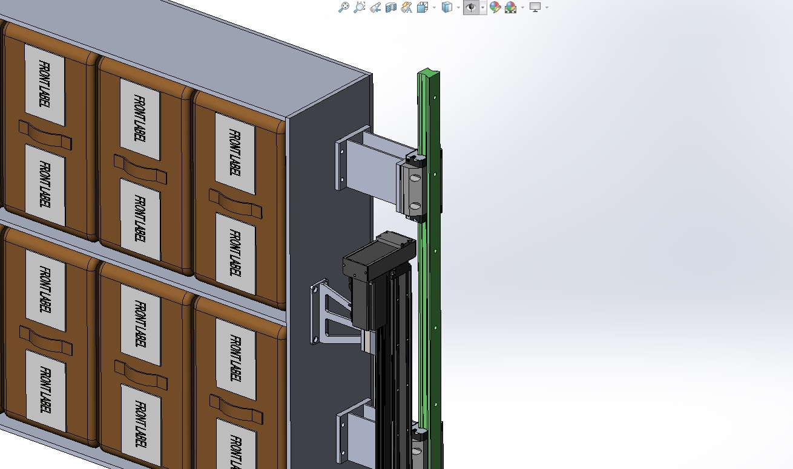Toggle the Section View tool
This screenshot has width=793, height=469.
click(x=390, y=7)
